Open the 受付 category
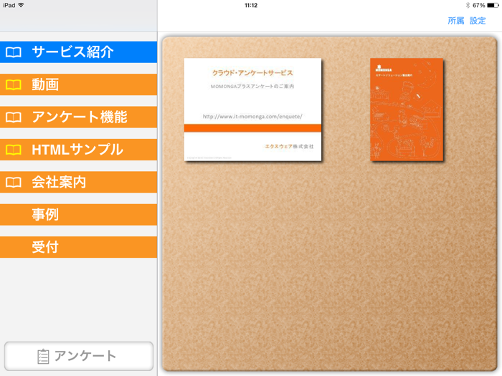The height and width of the screenshot is (376, 502). (x=78, y=247)
